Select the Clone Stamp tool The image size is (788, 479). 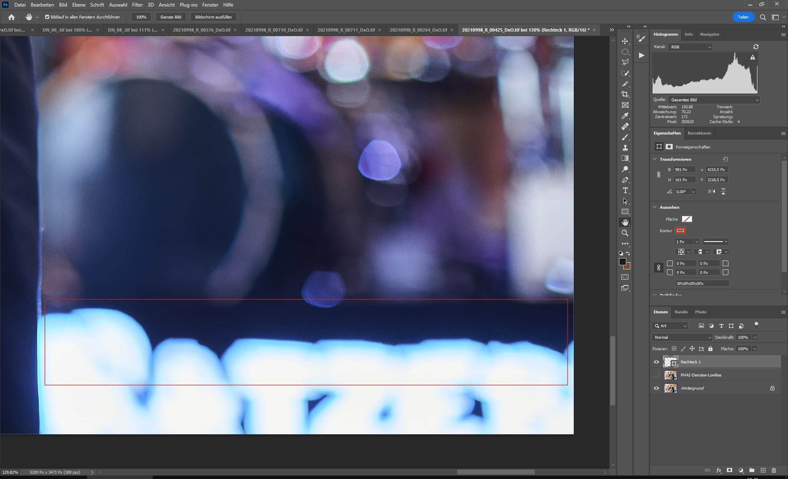625,148
